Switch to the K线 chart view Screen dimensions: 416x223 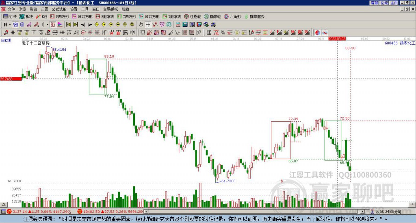(42, 16)
